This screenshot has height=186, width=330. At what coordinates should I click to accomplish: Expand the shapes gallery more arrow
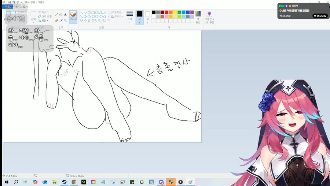[x=108, y=21]
